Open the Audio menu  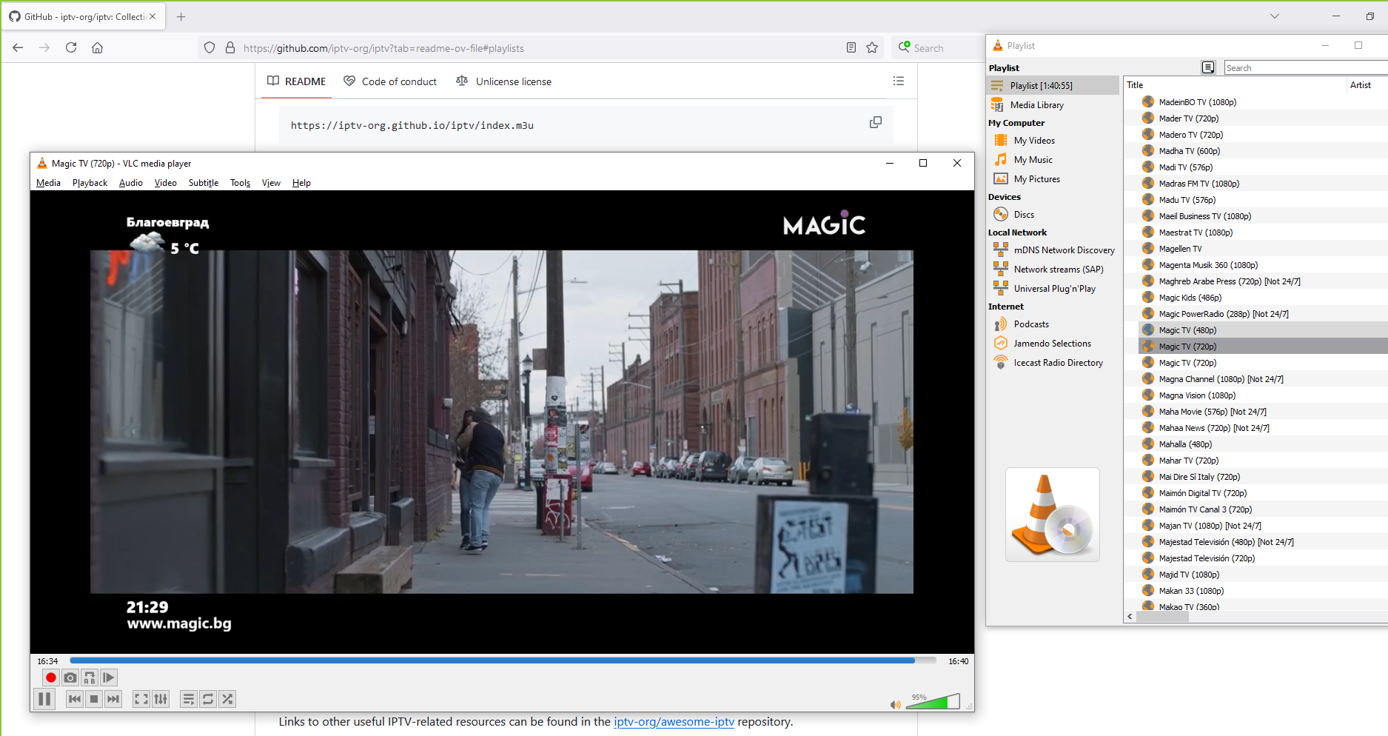pyautogui.click(x=131, y=183)
